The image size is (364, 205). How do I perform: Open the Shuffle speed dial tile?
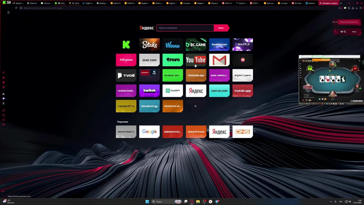coord(243,44)
